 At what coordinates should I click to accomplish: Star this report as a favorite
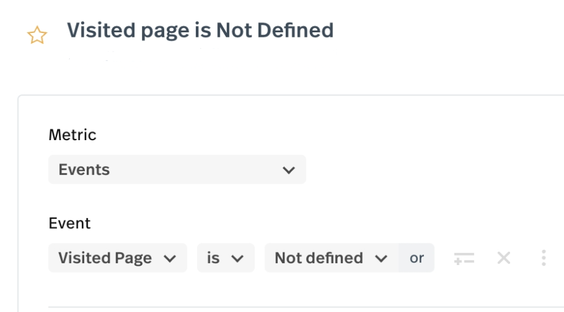tap(37, 36)
